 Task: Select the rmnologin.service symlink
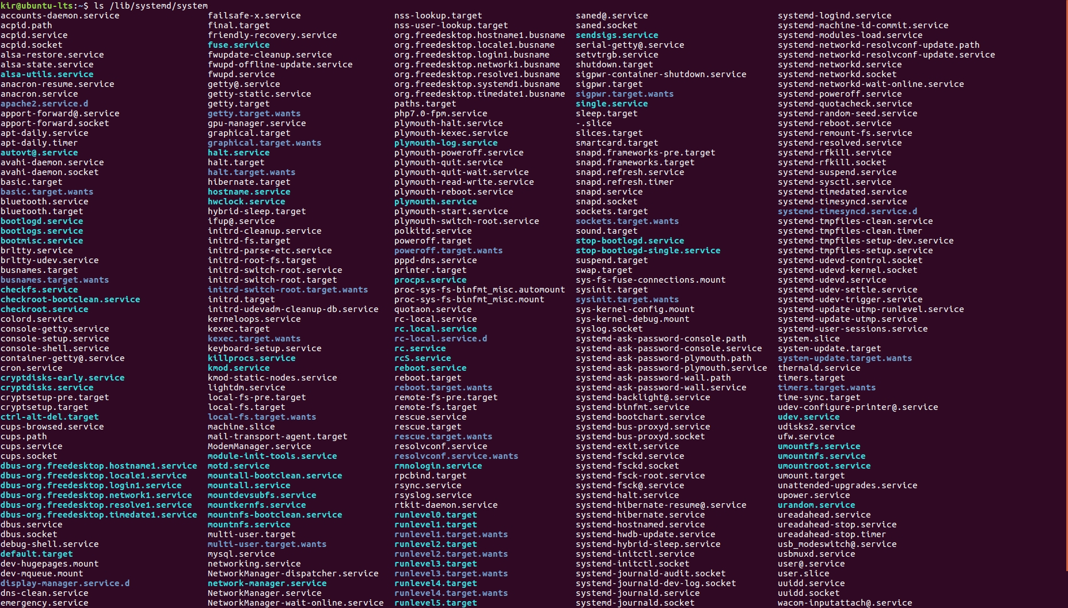click(438, 466)
